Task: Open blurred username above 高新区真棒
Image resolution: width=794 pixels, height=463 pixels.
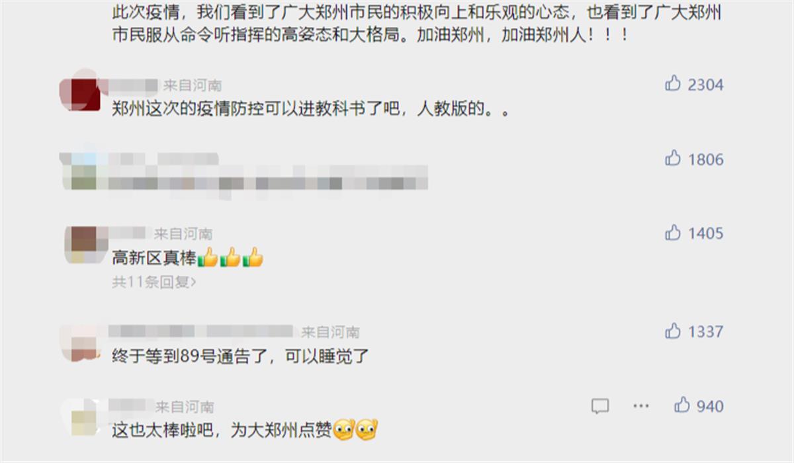Action: [x=130, y=233]
